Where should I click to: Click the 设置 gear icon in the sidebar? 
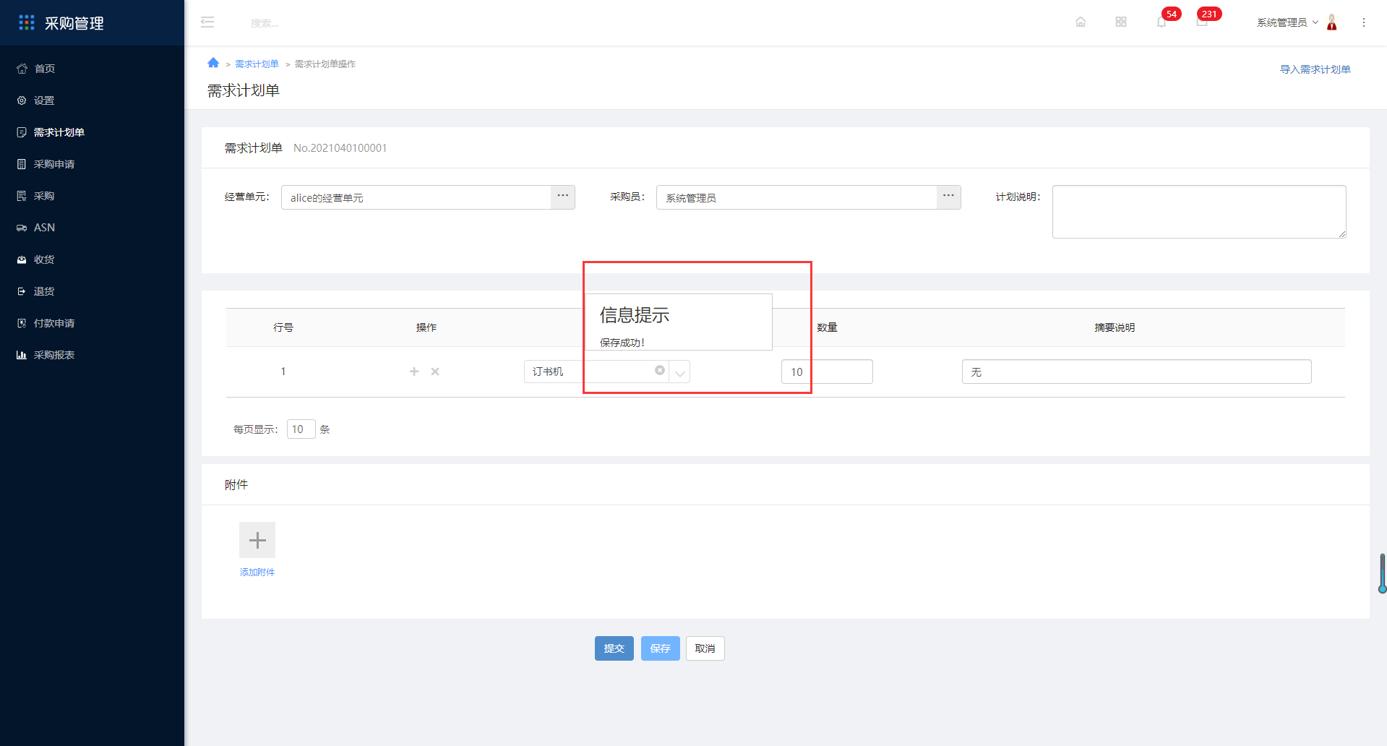click(x=22, y=100)
